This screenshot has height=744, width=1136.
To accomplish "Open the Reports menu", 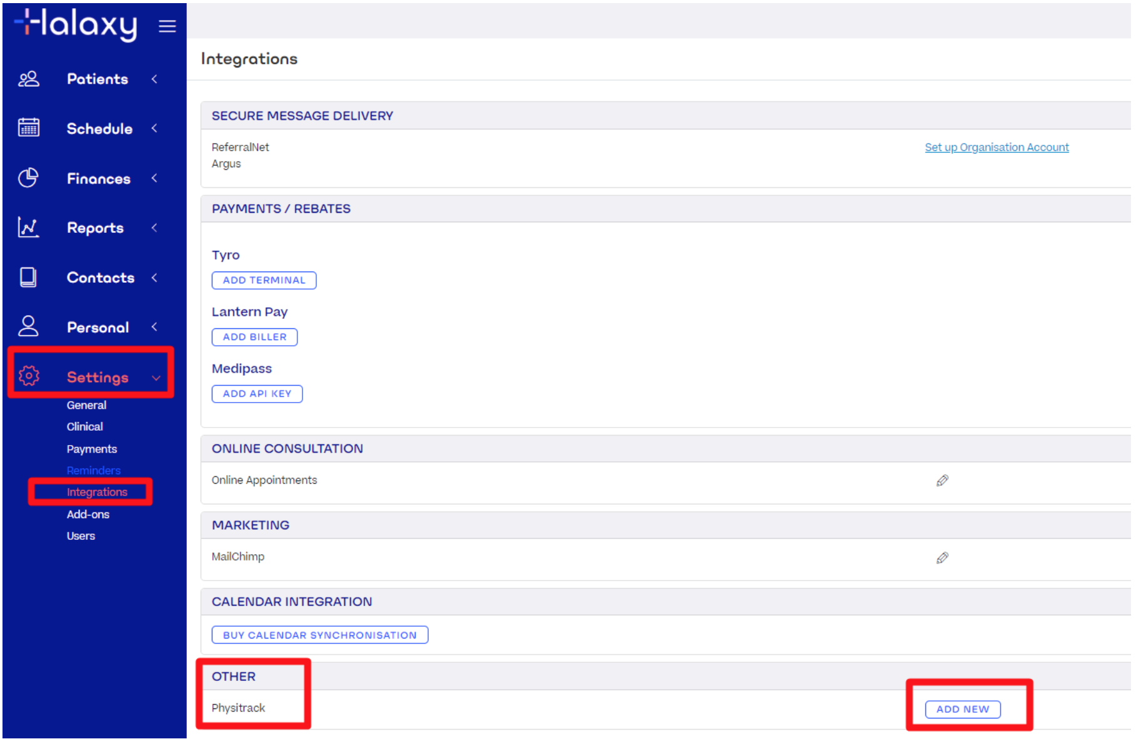I will [x=95, y=228].
